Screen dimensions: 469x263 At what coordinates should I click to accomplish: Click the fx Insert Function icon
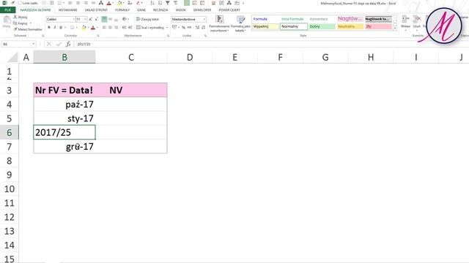tap(68, 44)
